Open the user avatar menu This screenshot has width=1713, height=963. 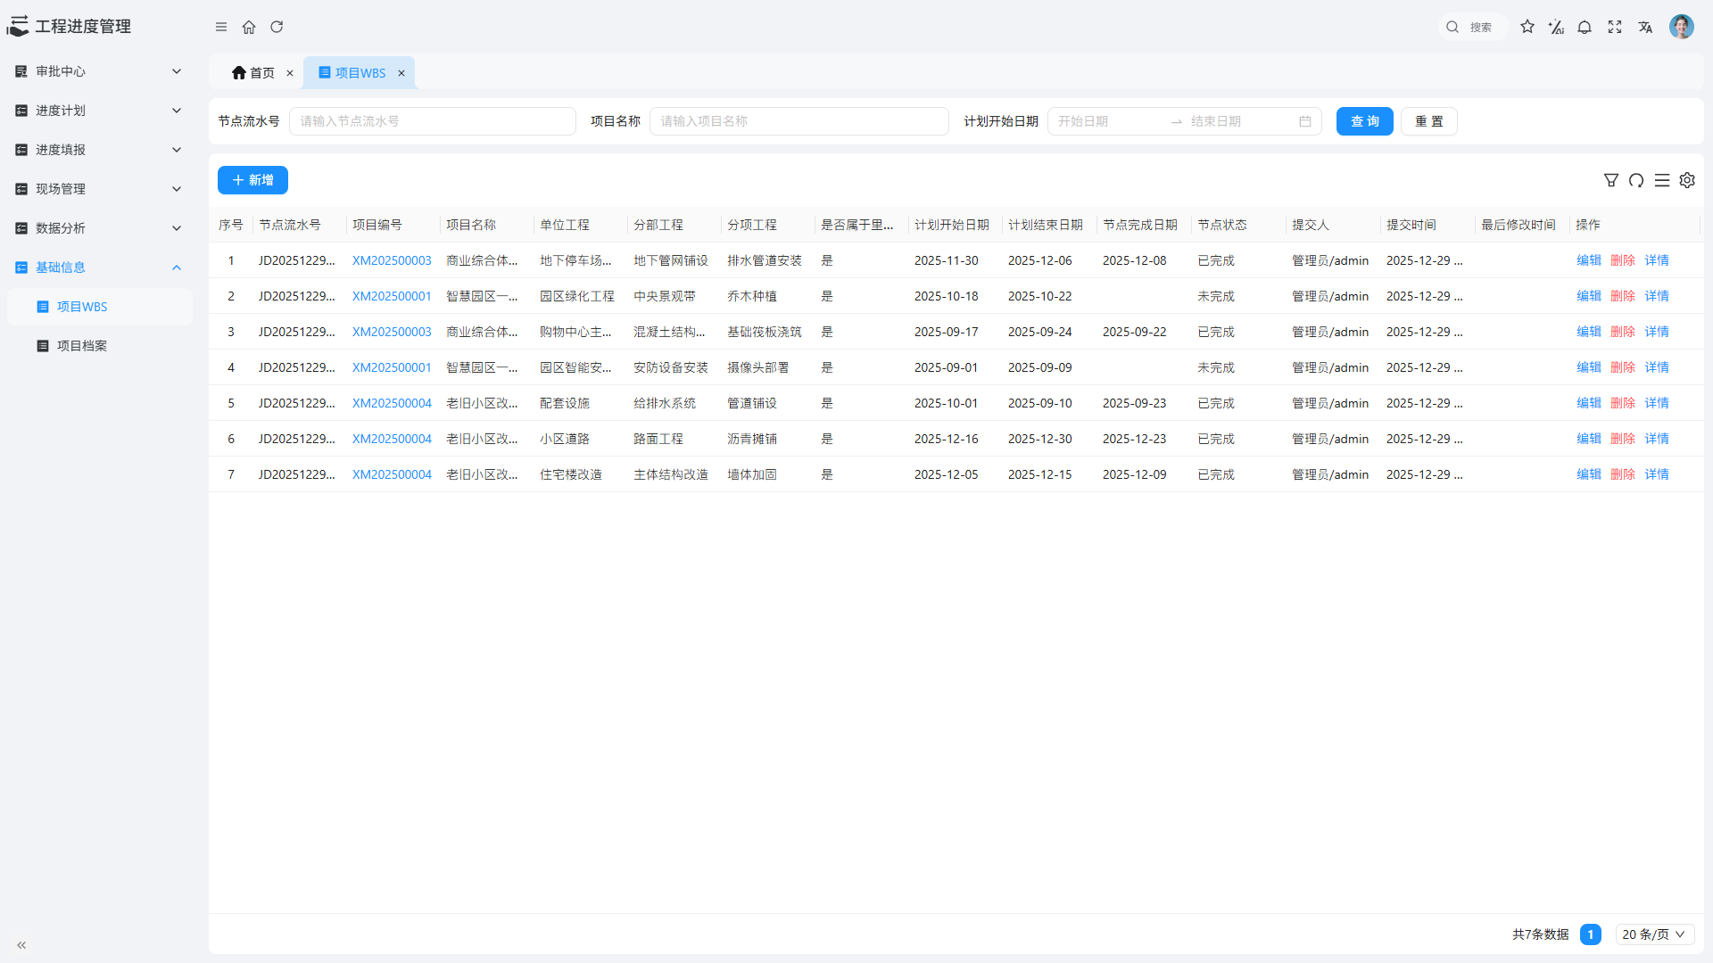point(1682,27)
